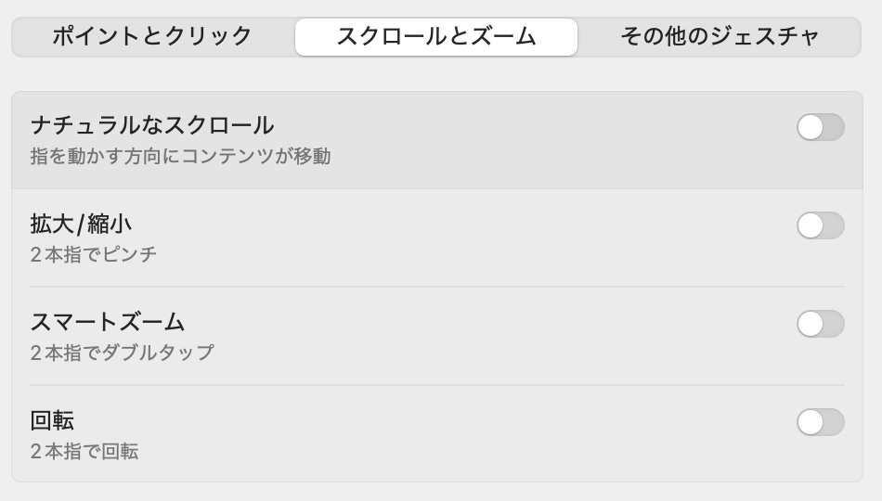The height and width of the screenshot is (501, 882).
Task: Open the その他のジェスチャ tab
Action: click(720, 37)
